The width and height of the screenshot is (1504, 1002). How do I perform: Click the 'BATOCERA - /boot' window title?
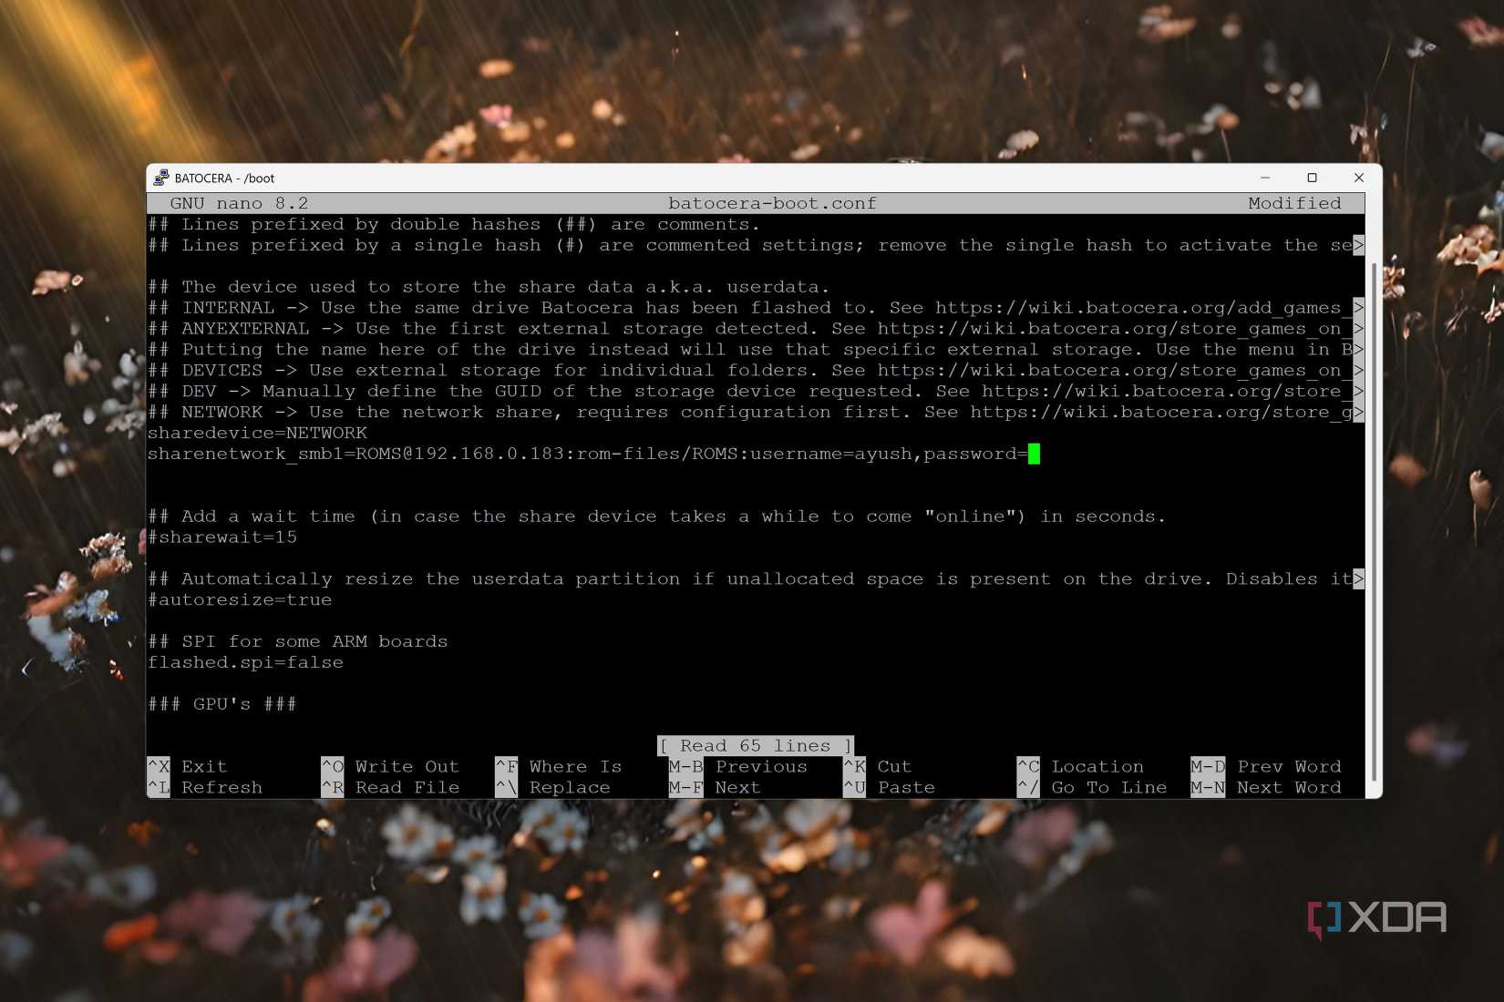coord(224,179)
